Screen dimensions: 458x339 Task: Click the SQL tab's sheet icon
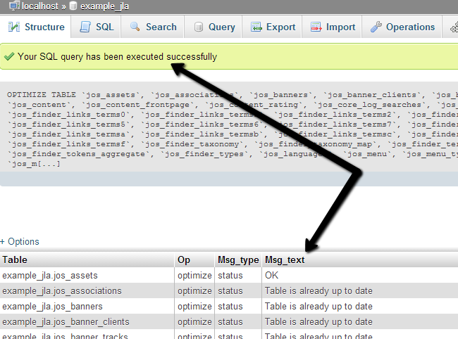[x=85, y=27]
